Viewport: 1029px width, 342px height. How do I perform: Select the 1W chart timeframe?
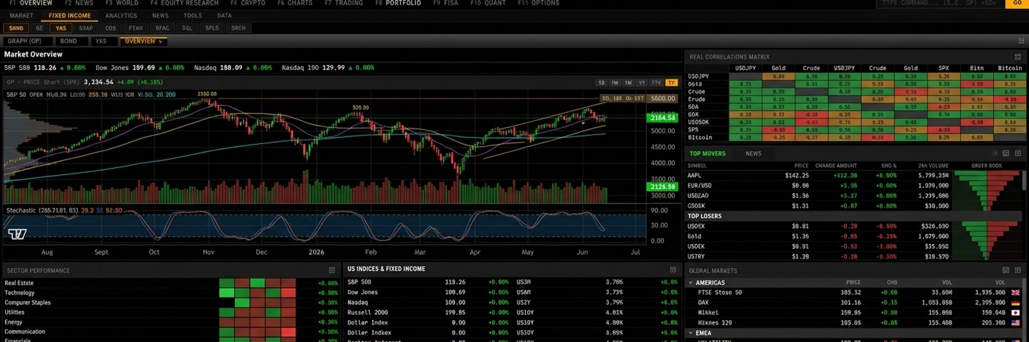615,83
